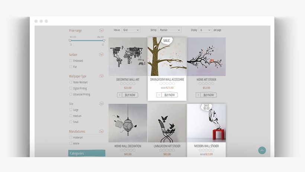Collapse the Surface filter chevron icon
This screenshot has height=172, width=305.
(x=101, y=54)
